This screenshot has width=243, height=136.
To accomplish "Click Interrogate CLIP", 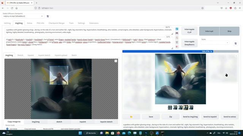I will pos(189,31).
